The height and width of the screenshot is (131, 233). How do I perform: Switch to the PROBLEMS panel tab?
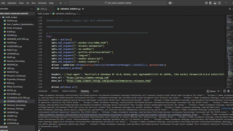[43, 91]
